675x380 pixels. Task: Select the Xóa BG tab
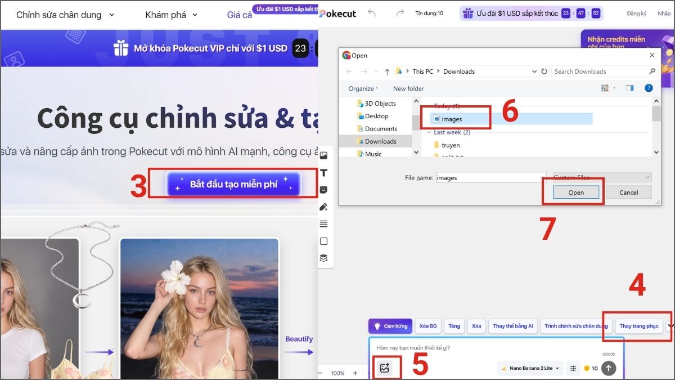[x=428, y=326]
